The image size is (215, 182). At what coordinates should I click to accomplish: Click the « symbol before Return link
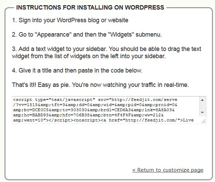(x=134, y=170)
